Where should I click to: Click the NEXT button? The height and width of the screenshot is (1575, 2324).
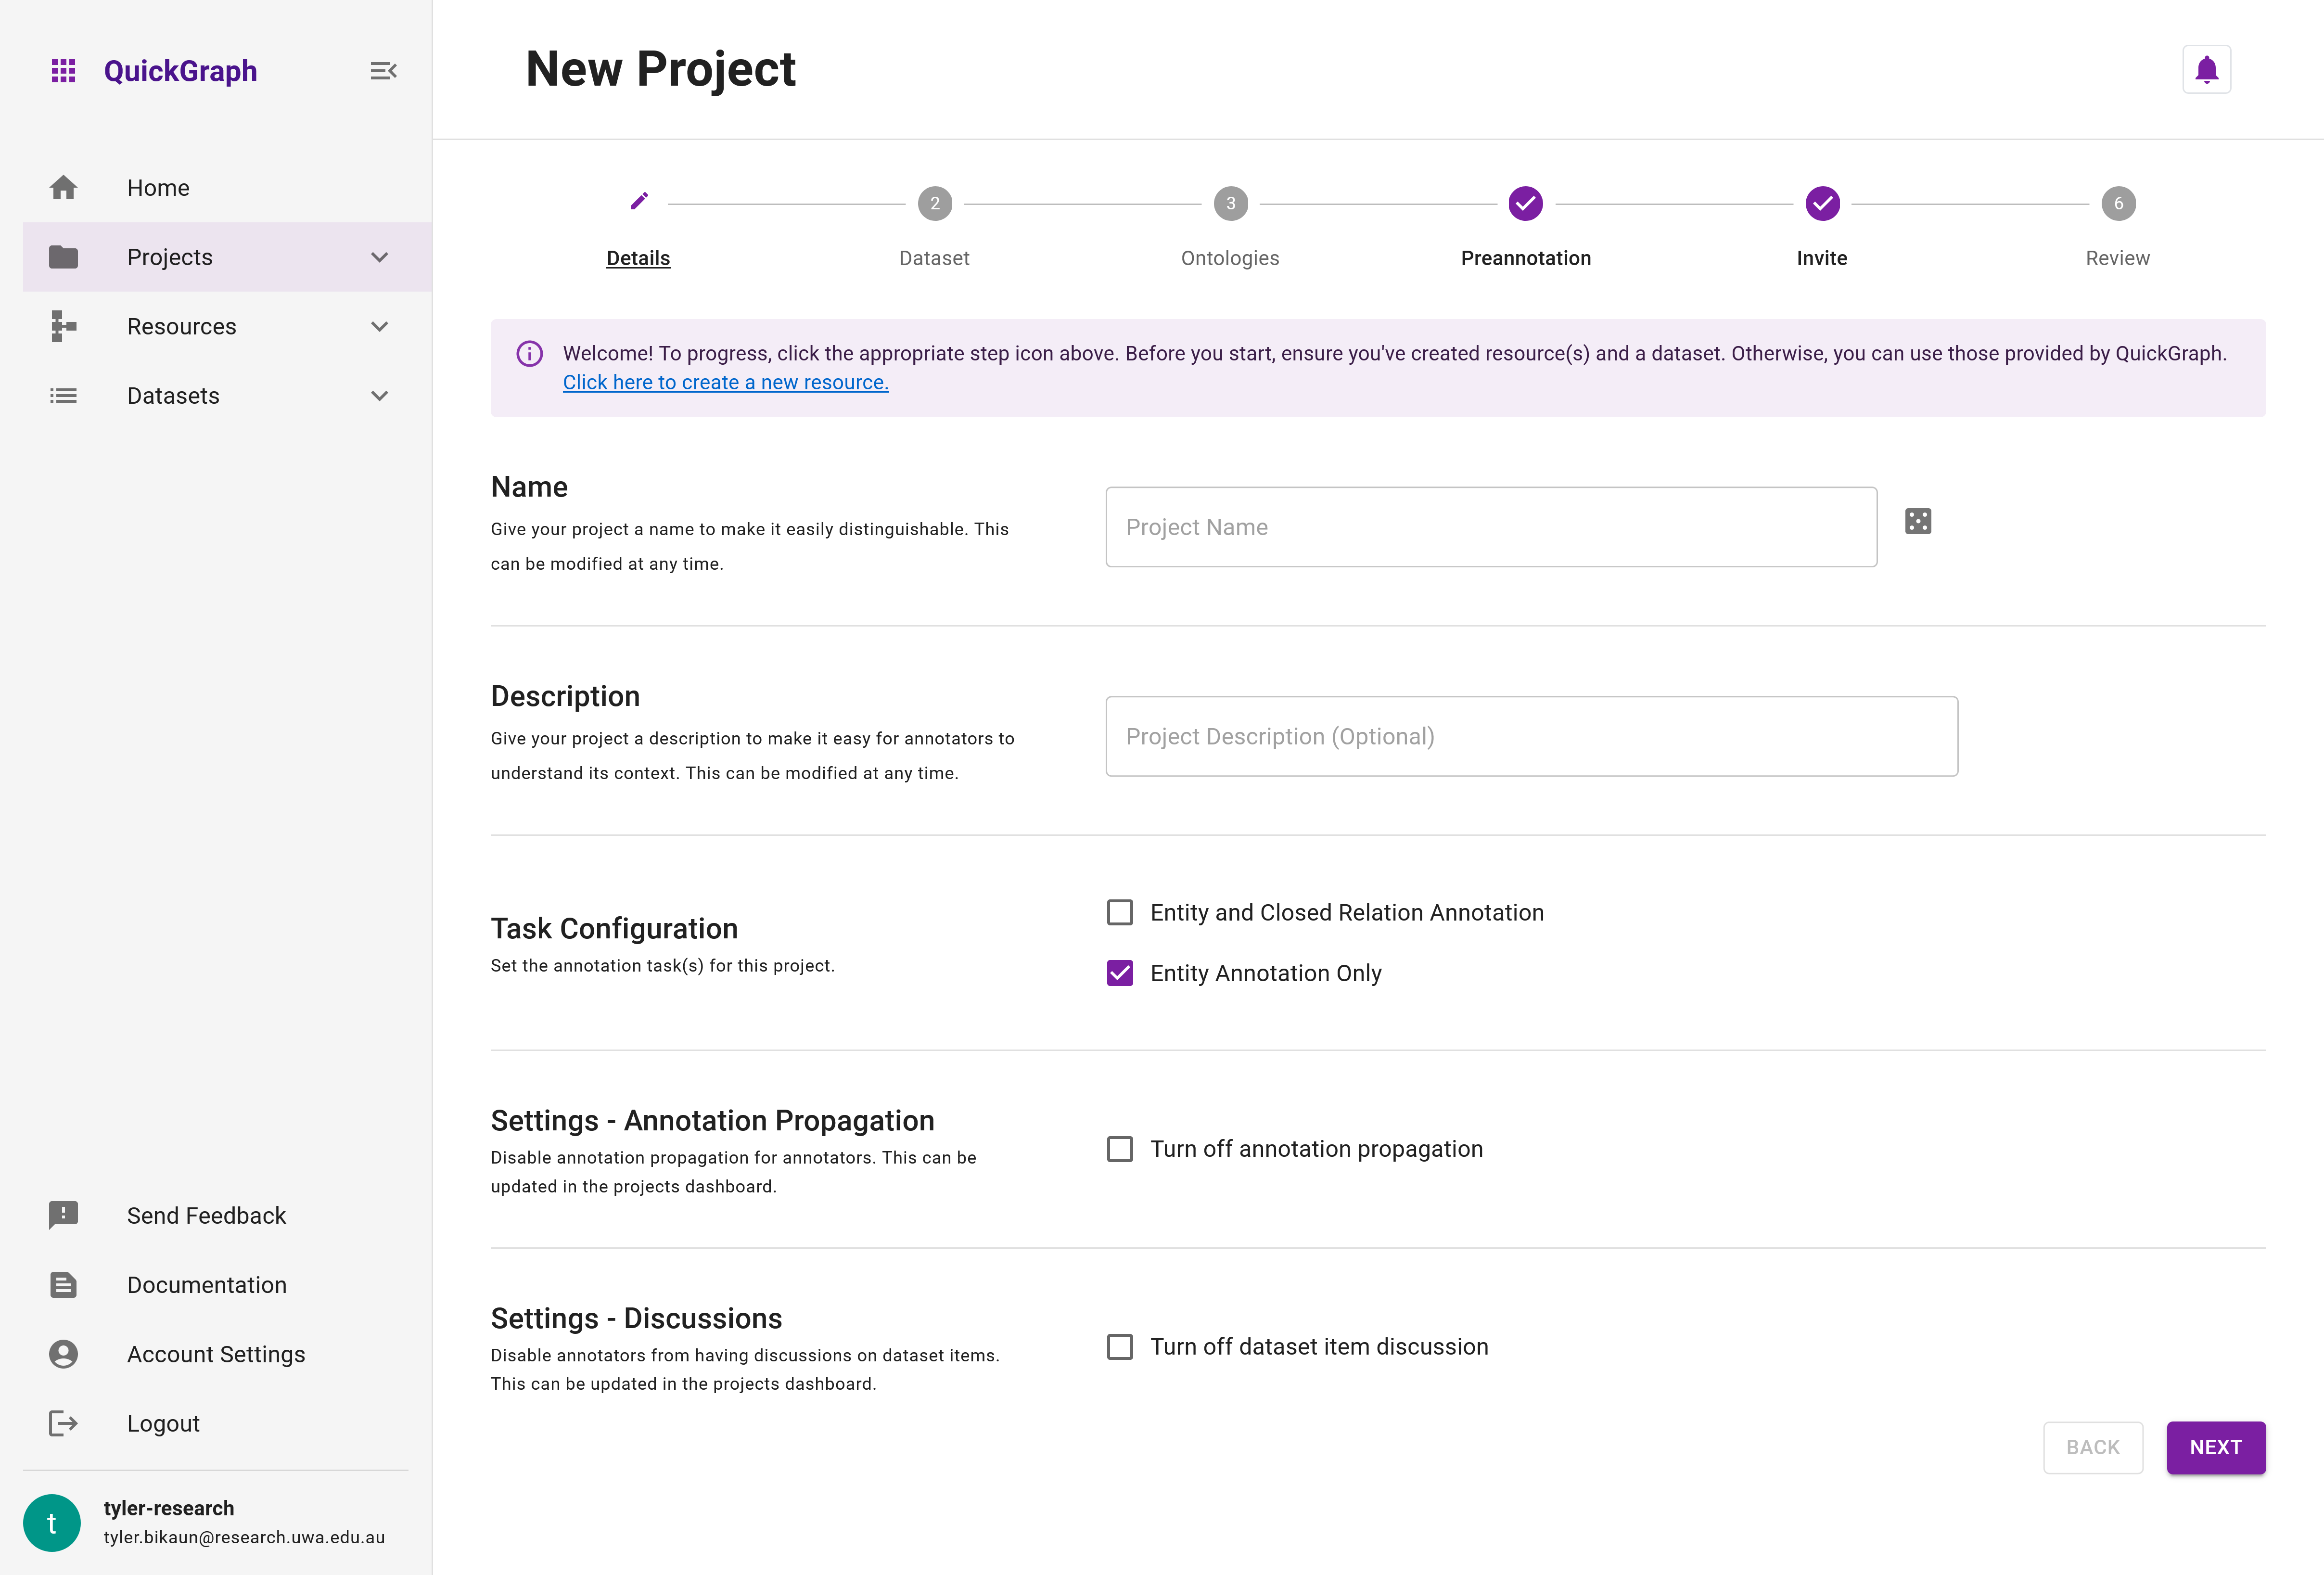[2216, 1447]
